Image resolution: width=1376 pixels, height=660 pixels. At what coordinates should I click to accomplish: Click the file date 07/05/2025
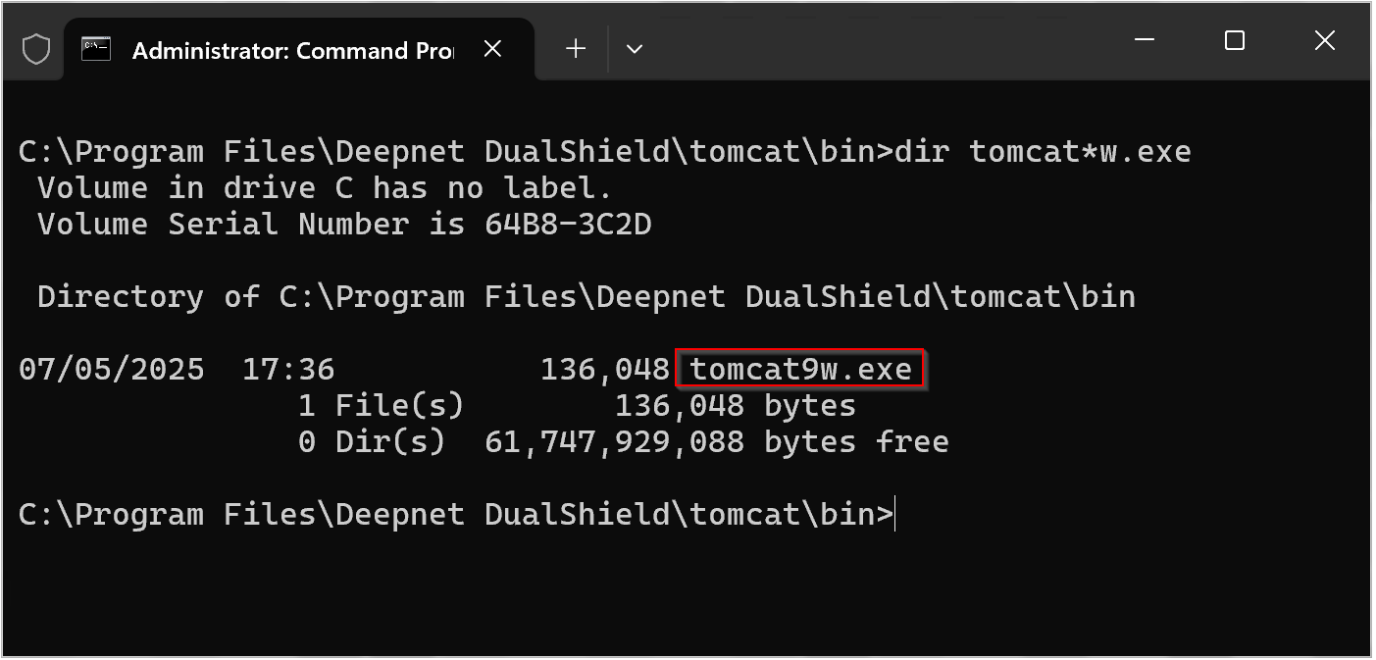[111, 370]
